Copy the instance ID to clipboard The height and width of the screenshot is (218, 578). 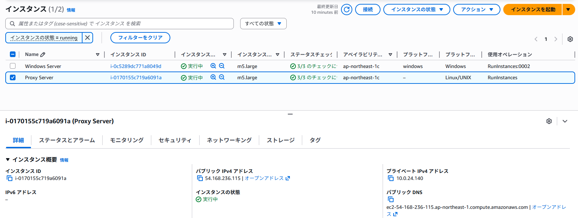pos(10,179)
